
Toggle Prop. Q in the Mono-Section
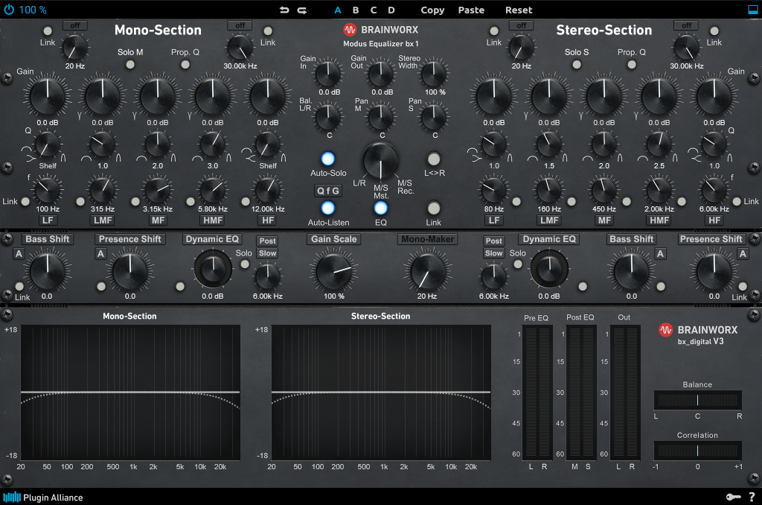coord(185,64)
